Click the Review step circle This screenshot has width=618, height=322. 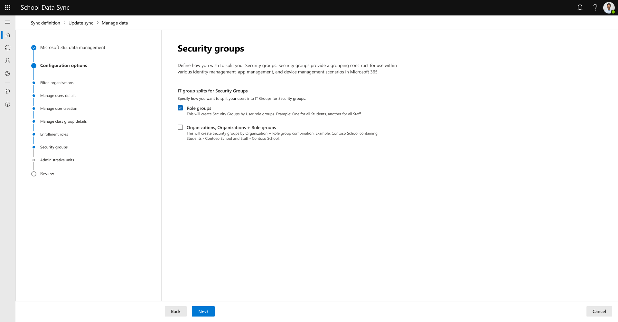(34, 174)
